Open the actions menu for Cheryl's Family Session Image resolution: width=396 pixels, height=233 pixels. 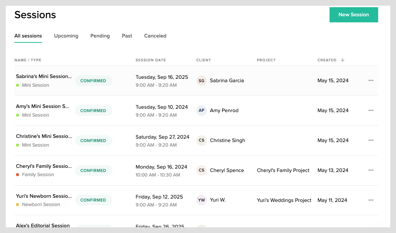tap(371, 170)
